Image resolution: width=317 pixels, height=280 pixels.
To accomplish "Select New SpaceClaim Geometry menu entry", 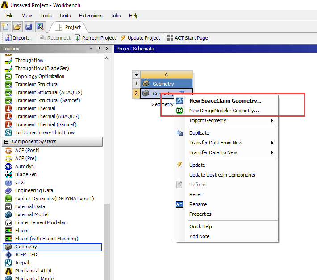I will coord(226,101).
